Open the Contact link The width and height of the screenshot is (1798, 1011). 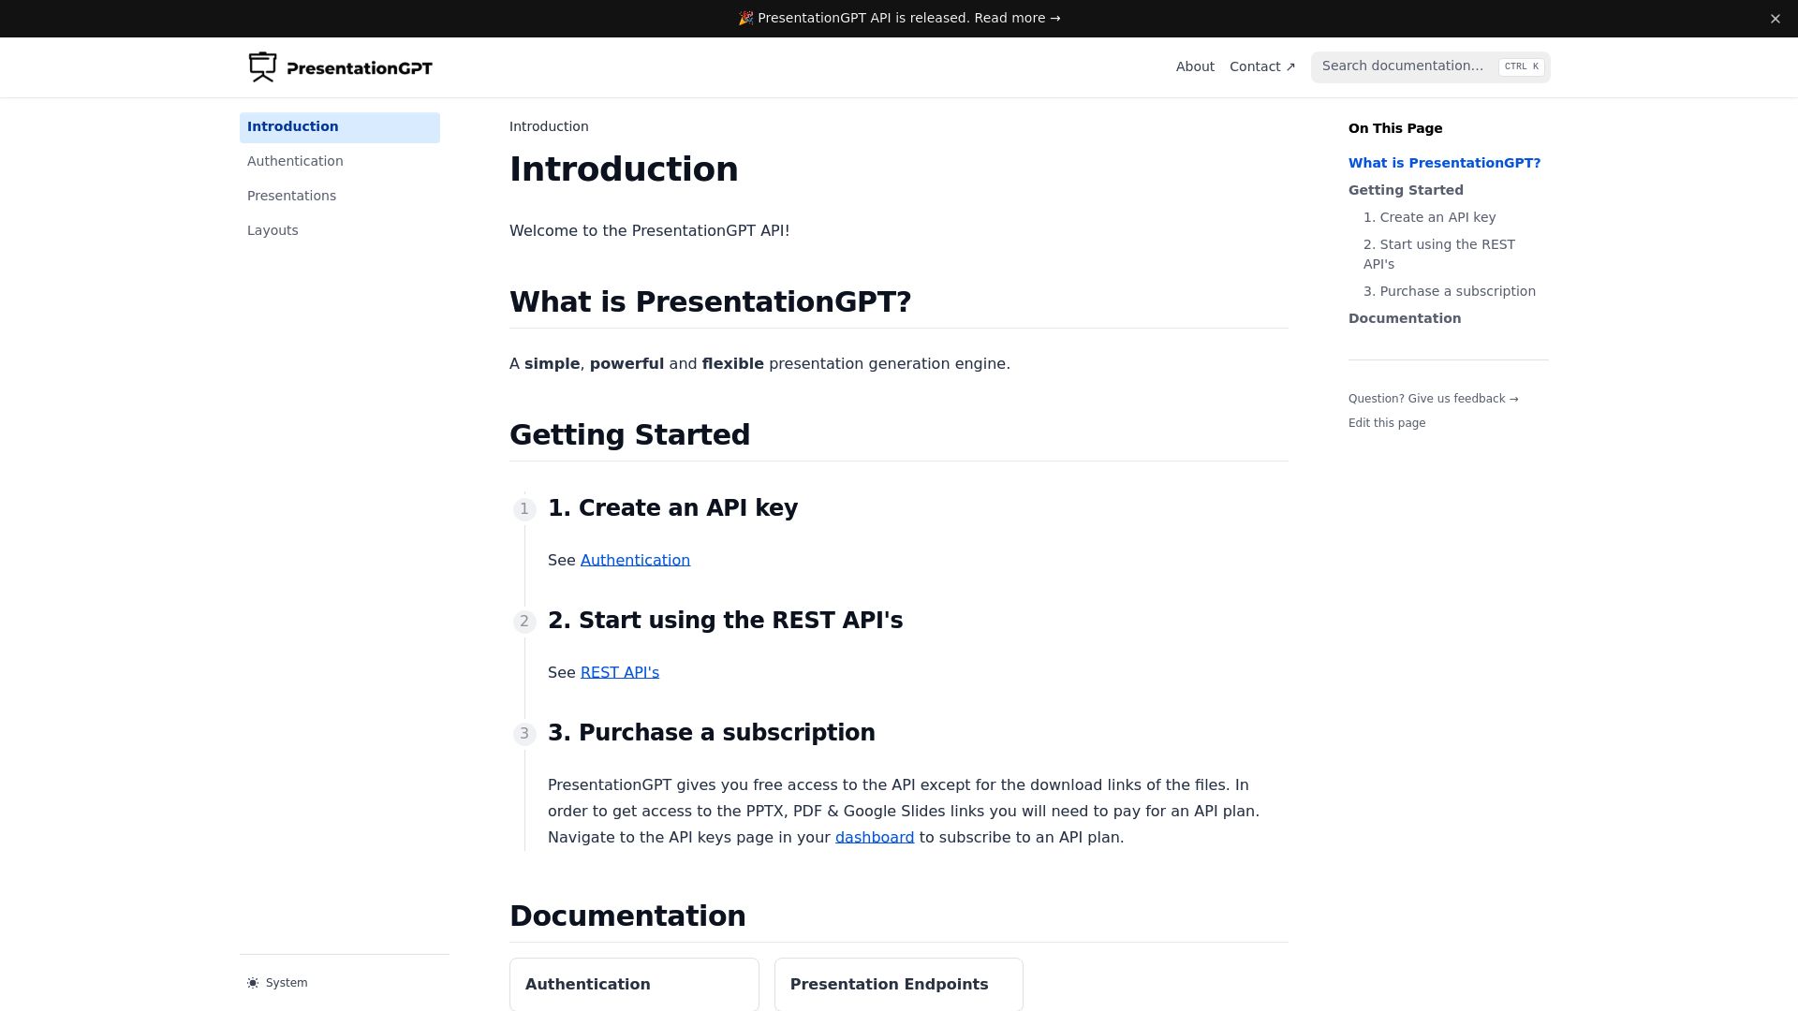1256,66
